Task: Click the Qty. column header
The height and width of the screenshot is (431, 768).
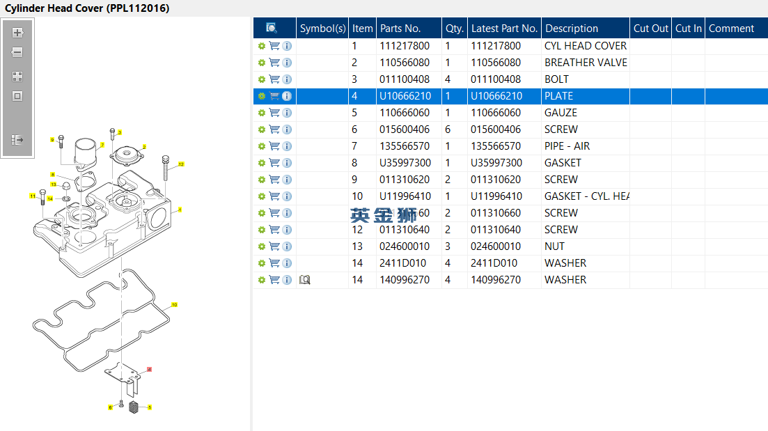Action: point(454,29)
